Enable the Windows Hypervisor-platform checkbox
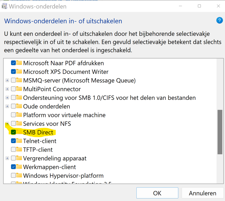This screenshot has width=225, height=201. tap(13, 176)
